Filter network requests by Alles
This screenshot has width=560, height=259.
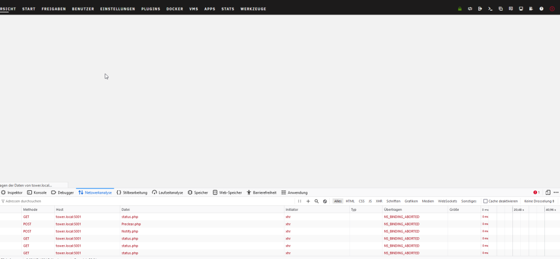(338, 201)
